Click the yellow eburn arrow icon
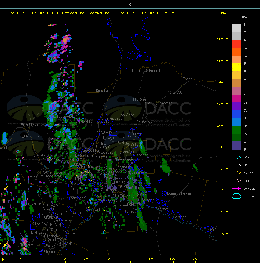The image size is (260, 263). click(x=236, y=173)
